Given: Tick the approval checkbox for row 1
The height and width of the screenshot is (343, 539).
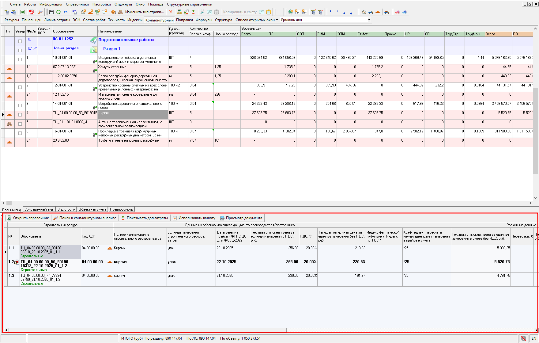Looking at the screenshot, I should (x=20, y=59).
